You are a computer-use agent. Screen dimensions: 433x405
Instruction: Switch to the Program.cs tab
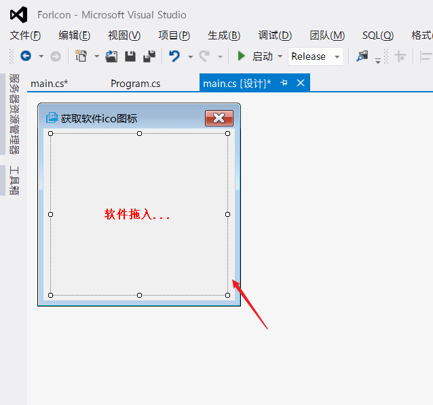click(x=135, y=84)
